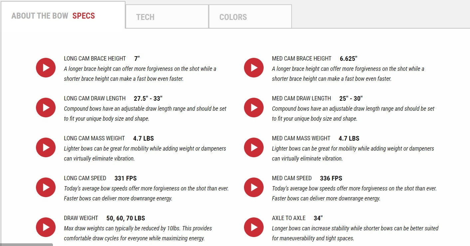This screenshot has width=470, height=246.
Task: Play the Med Cam Mass Weight video
Action: coord(254,148)
